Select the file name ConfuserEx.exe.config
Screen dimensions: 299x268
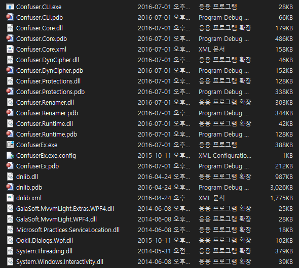[46, 156]
